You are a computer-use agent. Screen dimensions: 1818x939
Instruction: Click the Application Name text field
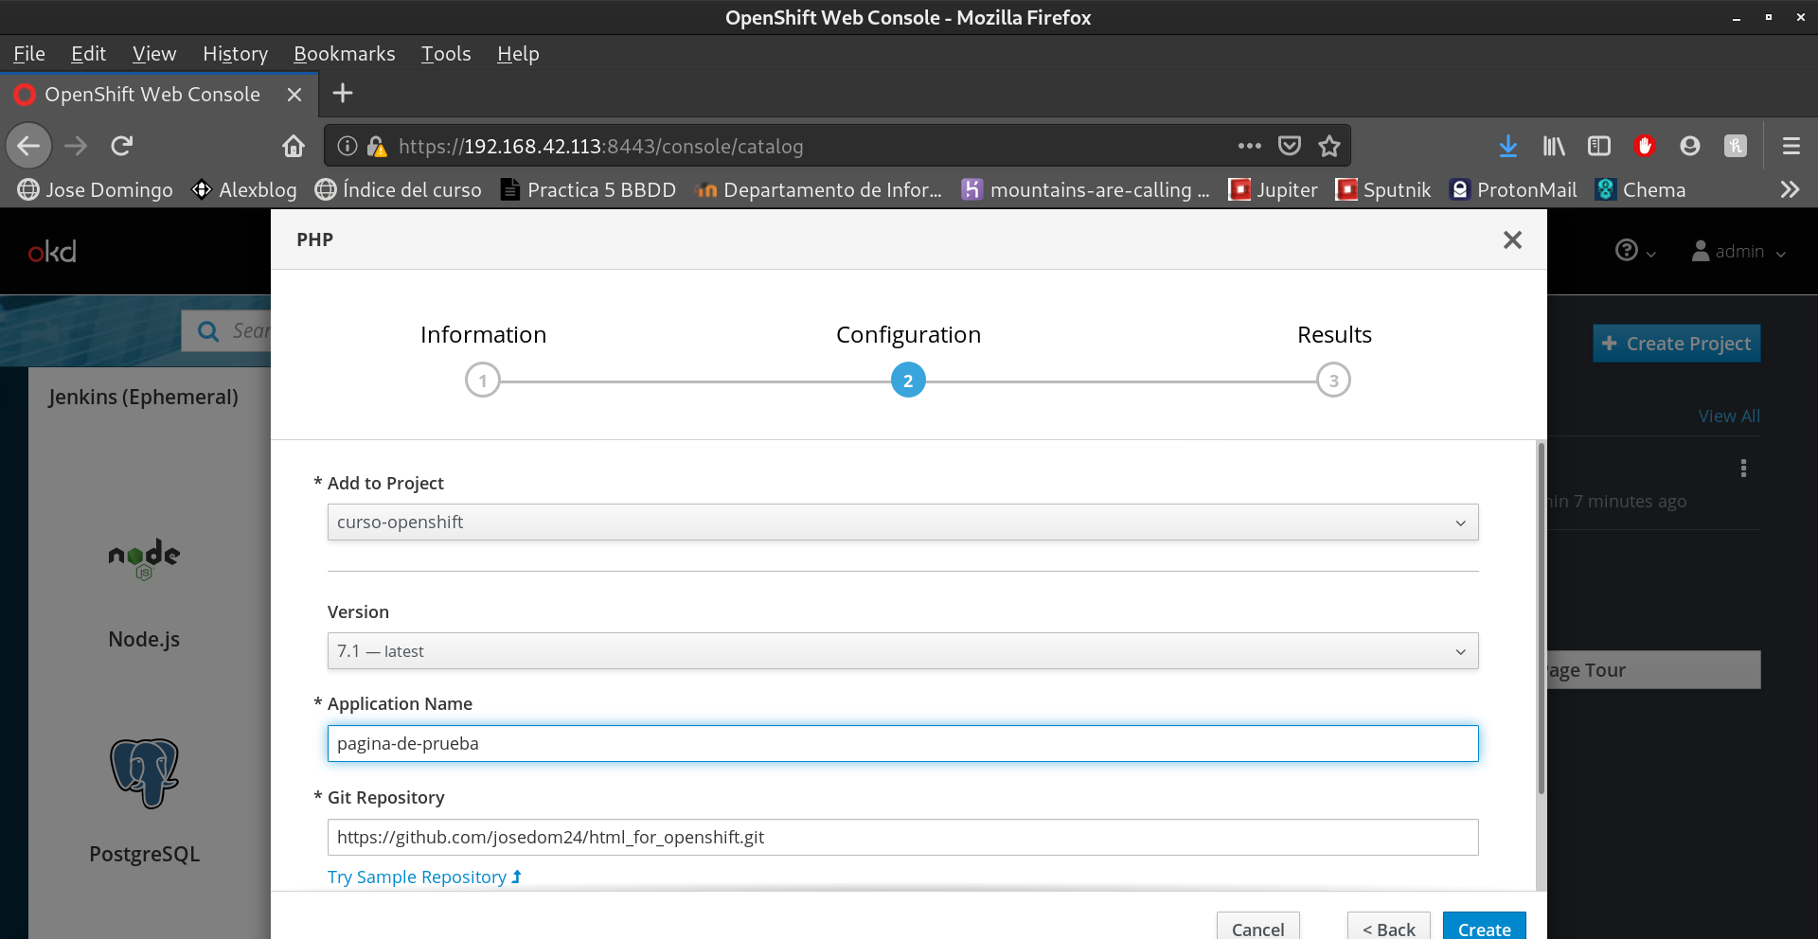902,744
